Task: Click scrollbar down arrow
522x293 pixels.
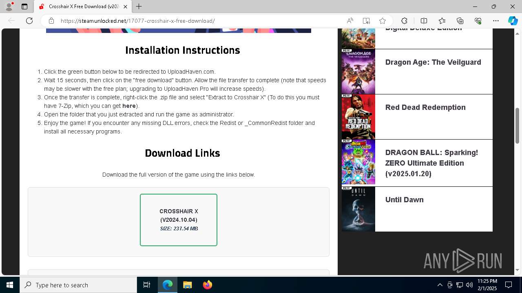Action: tap(518, 270)
